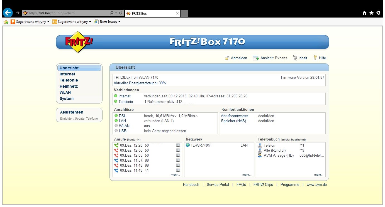This screenshot has width=385, height=207.
Task: Click the green status LED beside Internet
Action: 116,96
